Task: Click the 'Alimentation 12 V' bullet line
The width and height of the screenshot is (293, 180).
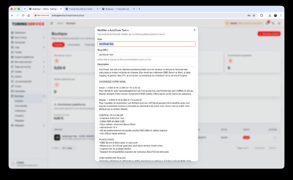Action: tap(108, 128)
